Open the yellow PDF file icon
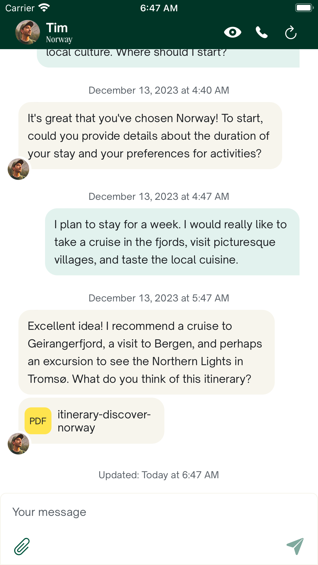 click(x=38, y=421)
